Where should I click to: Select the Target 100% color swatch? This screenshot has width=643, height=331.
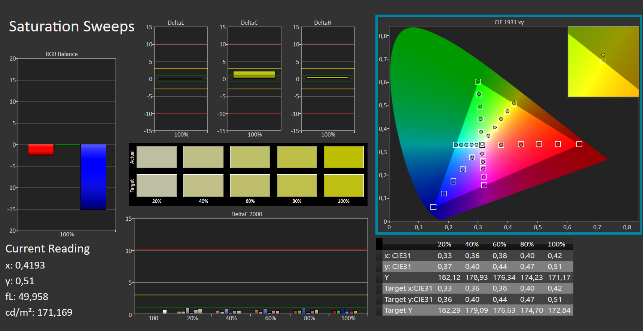(343, 186)
